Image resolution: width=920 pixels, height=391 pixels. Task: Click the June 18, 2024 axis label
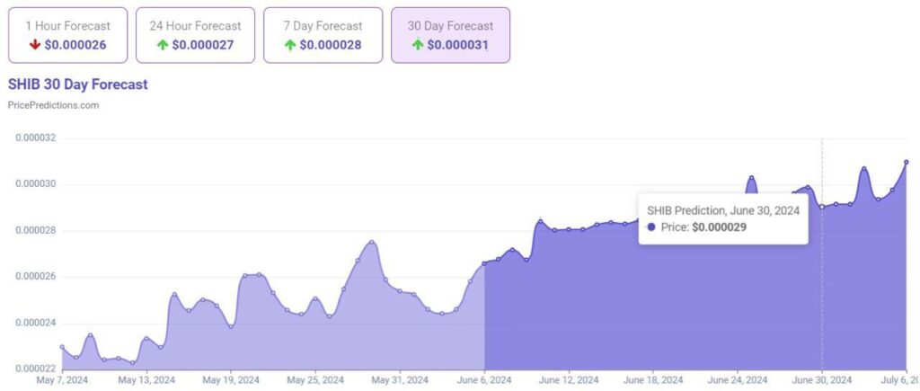pos(653,380)
